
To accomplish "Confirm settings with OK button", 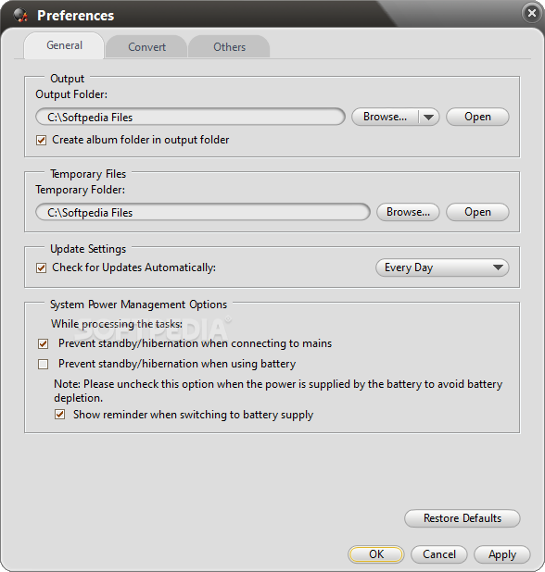I will 376,554.
